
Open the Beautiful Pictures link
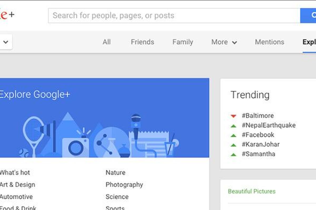click(252, 191)
